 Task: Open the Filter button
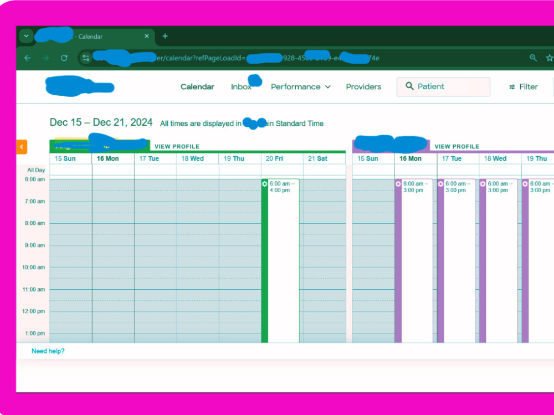(x=524, y=87)
